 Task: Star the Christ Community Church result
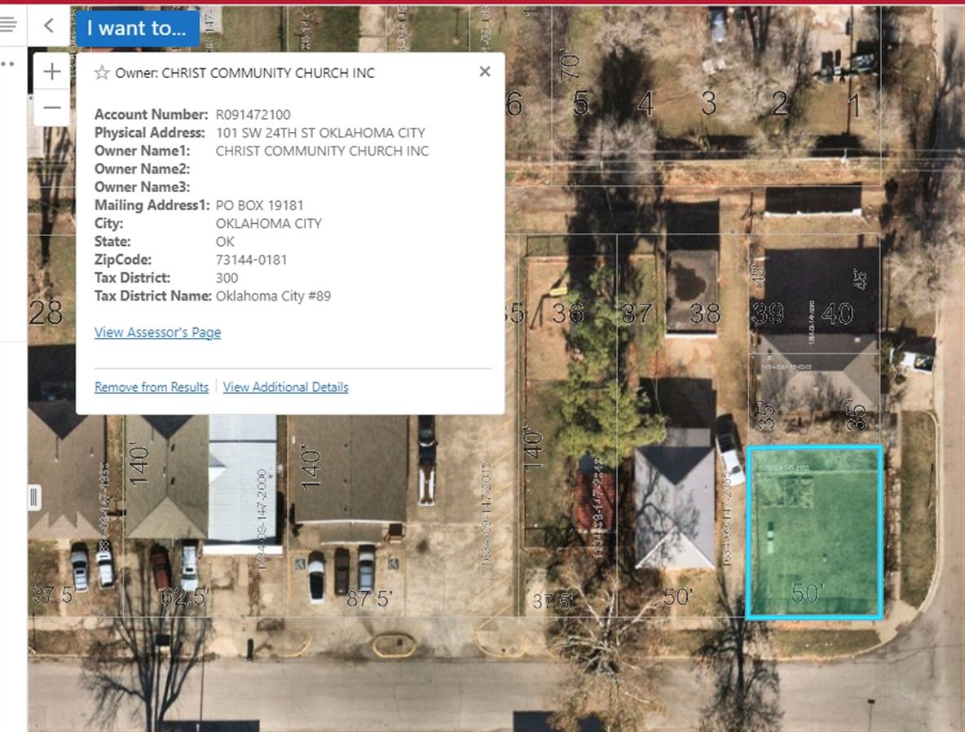coord(102,73)
